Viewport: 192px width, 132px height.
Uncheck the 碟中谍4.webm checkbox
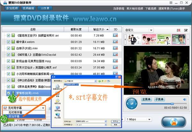coord(8,42)
